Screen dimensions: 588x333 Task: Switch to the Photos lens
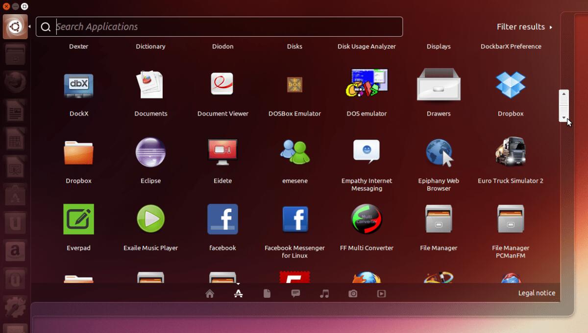tap(353, 293)
